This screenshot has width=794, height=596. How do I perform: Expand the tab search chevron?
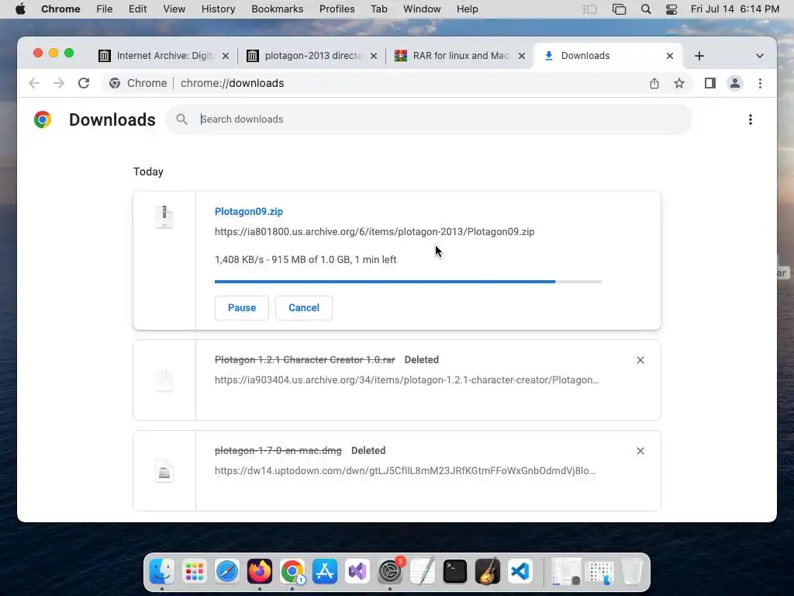(x=759, y=56)
